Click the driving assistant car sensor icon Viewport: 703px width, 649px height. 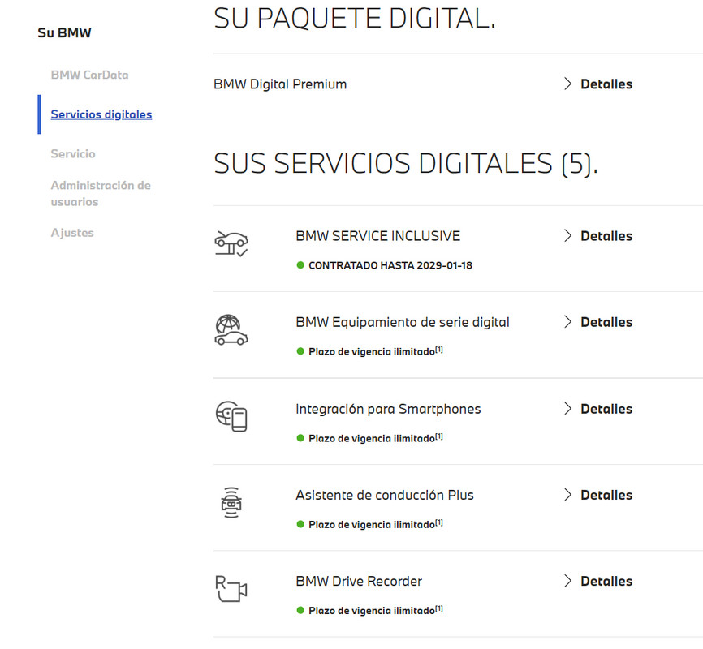(x=231, y=503)
